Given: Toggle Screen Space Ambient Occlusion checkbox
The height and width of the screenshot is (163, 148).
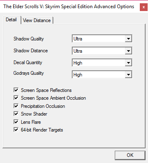Looking at the screenshot, I should point(16,98).
